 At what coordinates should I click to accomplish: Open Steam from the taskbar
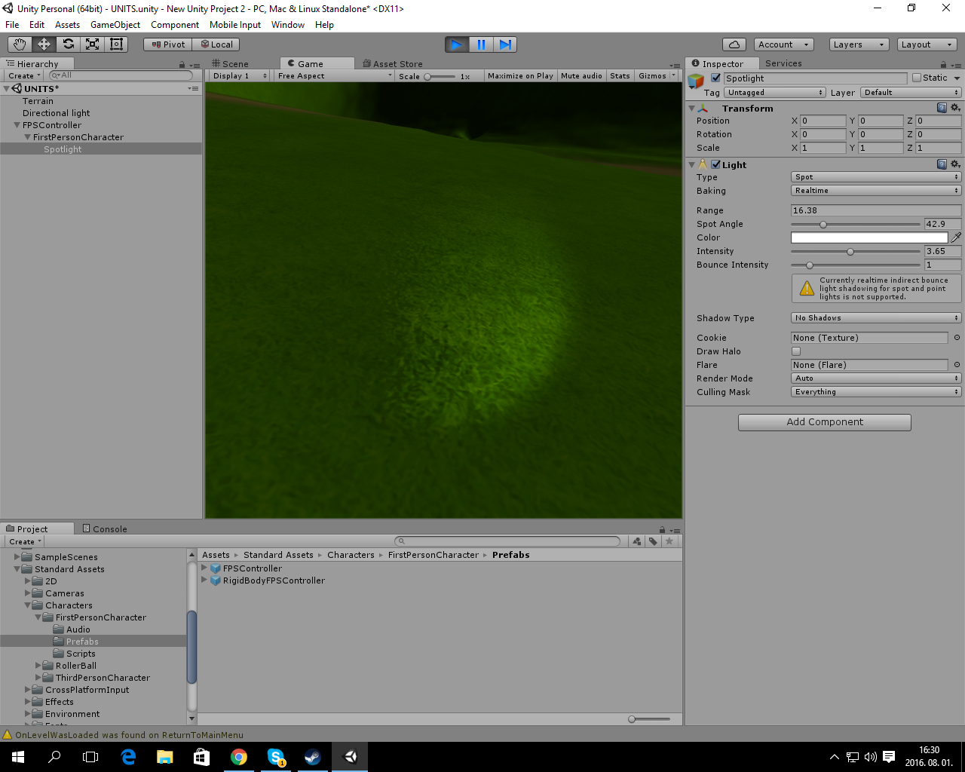313,757
